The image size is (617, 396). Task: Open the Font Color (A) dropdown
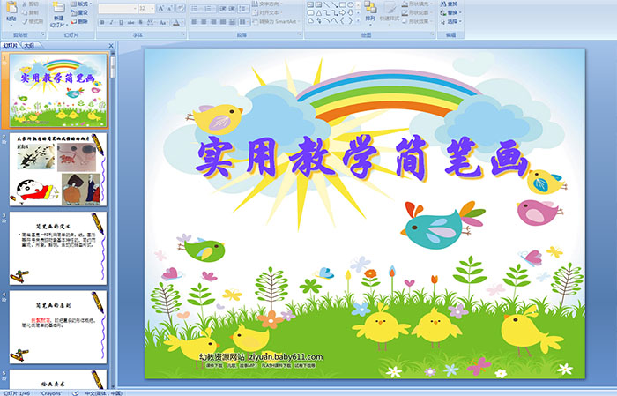click(x=177, y=22)
